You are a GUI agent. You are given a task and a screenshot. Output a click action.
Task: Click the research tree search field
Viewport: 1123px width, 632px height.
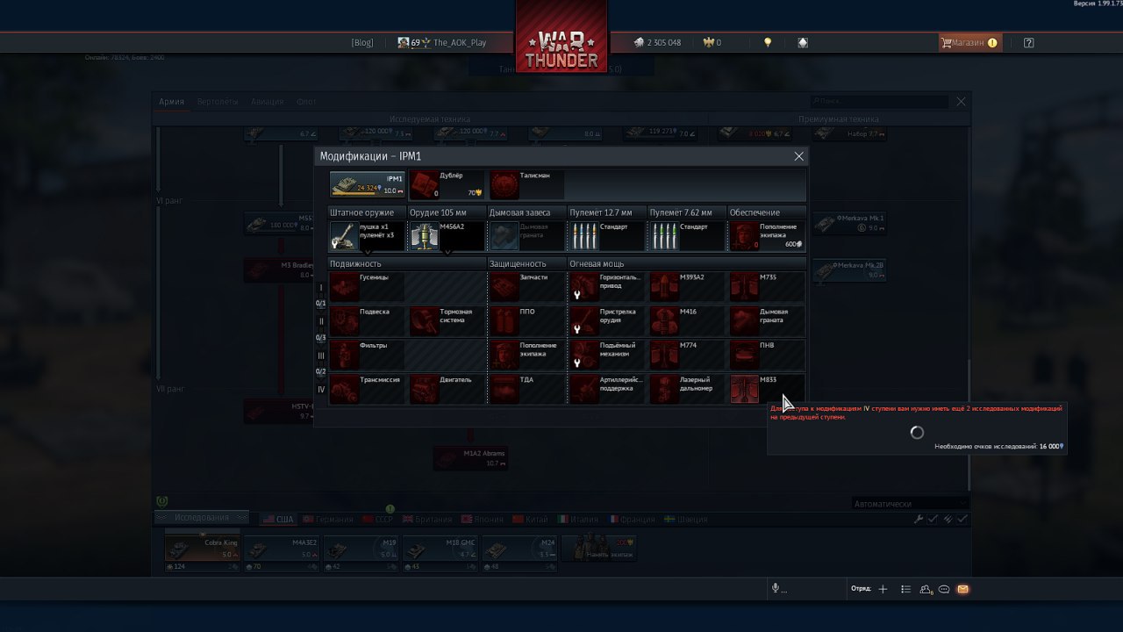click(878, 102)
